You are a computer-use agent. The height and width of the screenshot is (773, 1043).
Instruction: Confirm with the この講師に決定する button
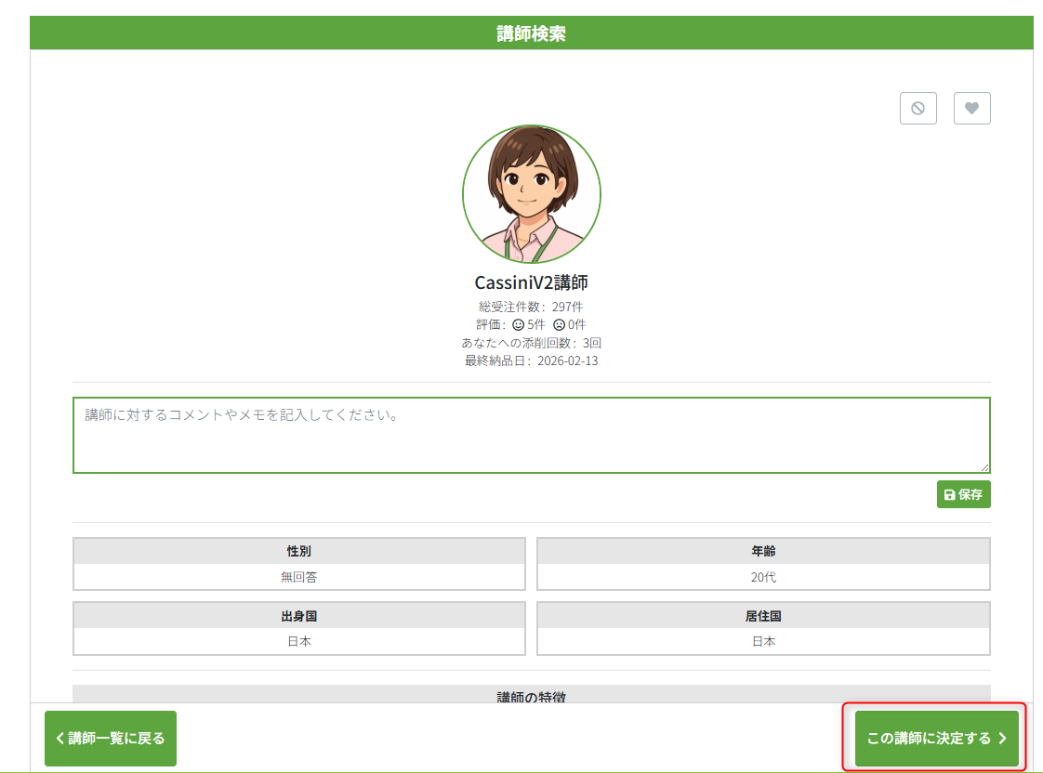(x=935, y=739)
